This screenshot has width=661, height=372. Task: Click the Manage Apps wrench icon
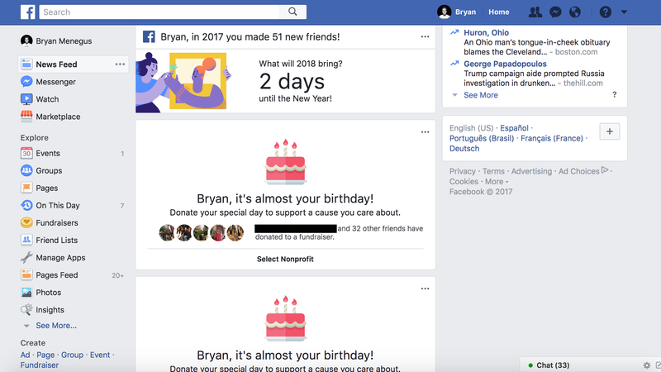tap(26, 257)
